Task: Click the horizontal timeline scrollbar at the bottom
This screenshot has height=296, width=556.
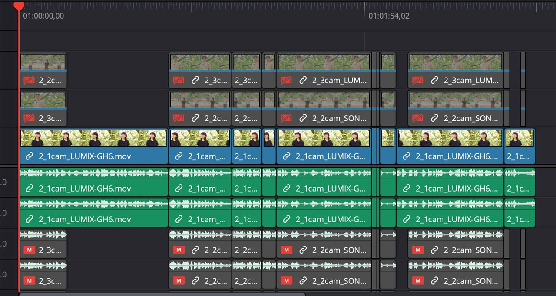Action: click(162, 294)
